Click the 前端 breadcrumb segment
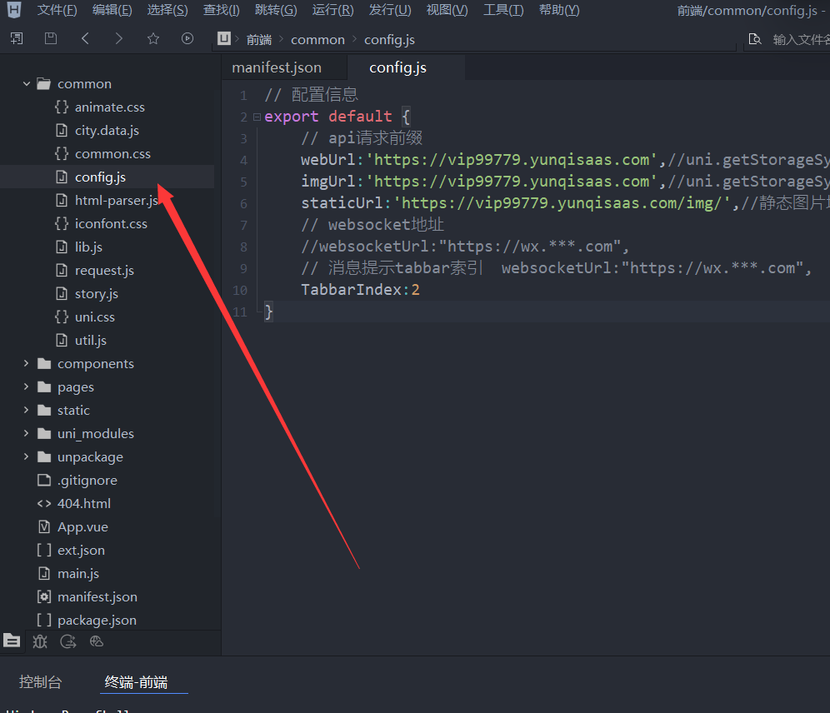 pos(259,40)
